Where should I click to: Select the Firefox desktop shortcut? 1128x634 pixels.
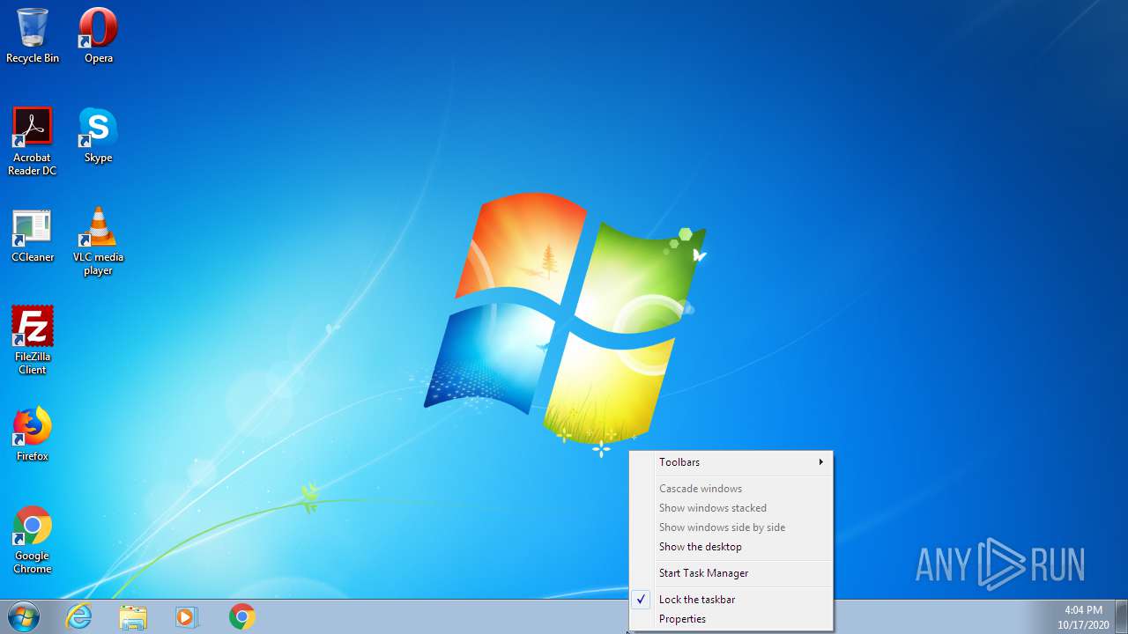point(33,434)
